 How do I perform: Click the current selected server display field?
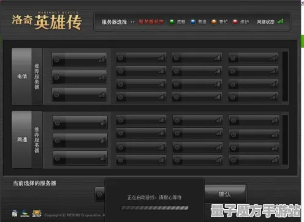(100, 194)
